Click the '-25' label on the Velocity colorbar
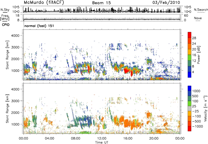This screenshot has height=144, width=208. click(195, 111)
